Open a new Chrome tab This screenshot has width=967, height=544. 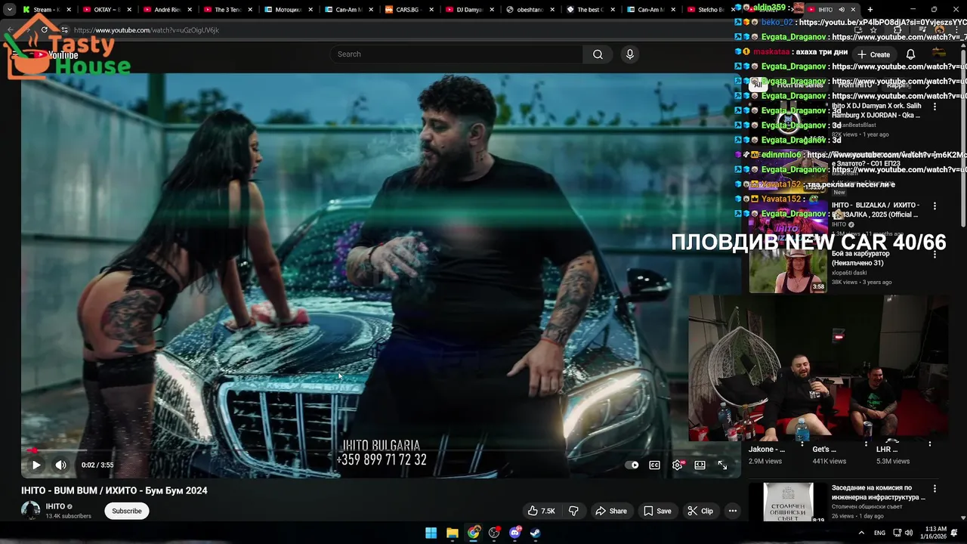point(870,10)
